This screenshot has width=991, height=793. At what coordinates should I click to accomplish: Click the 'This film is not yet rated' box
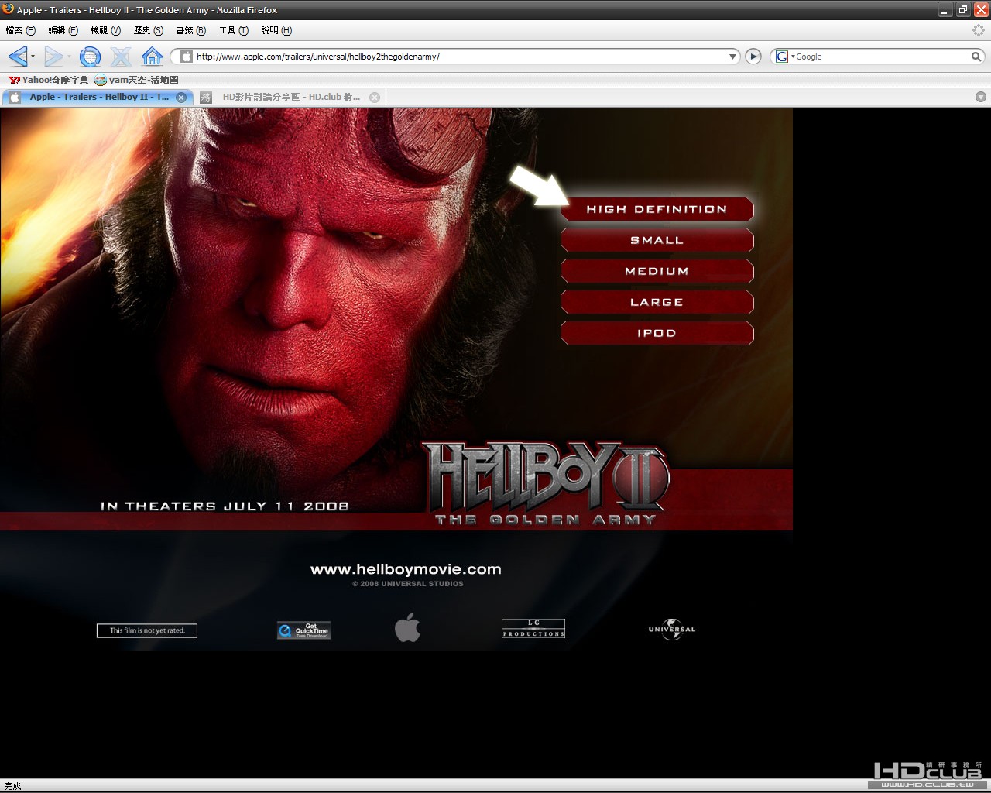[x=147, y=630]
